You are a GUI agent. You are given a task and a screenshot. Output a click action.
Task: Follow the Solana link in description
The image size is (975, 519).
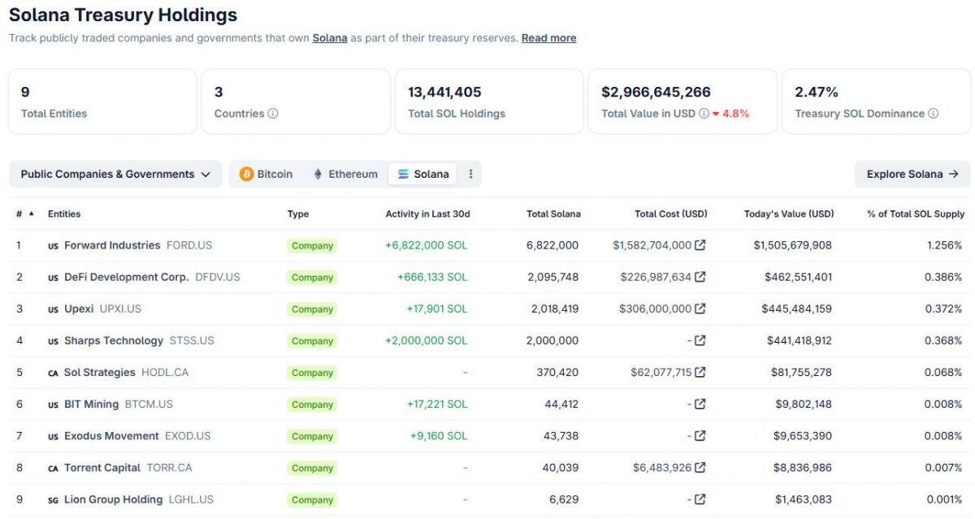click(x=330, y=38)
